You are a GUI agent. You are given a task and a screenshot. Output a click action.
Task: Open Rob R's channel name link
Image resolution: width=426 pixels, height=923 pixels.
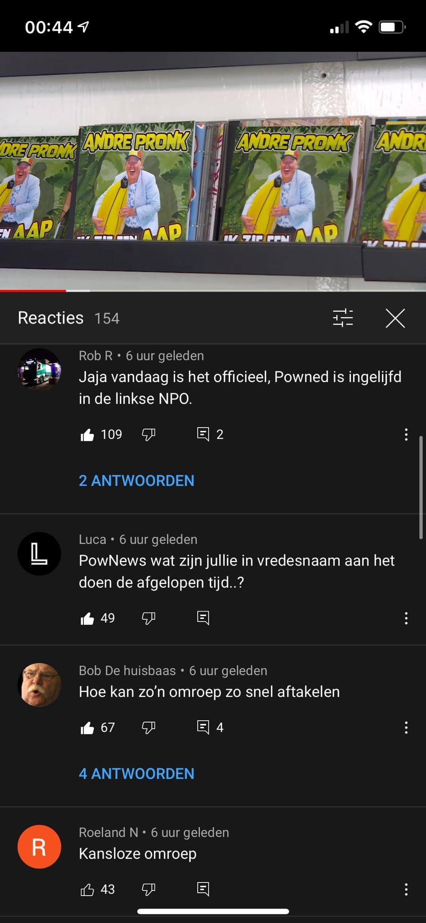click(x=95, y=356)
